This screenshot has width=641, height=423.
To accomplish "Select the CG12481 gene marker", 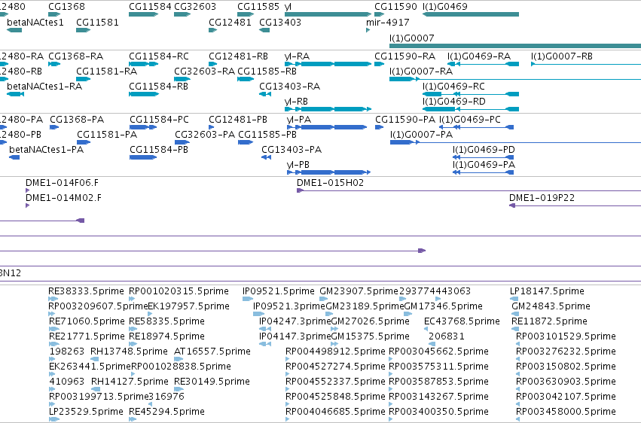I will (x=212, y=30).
